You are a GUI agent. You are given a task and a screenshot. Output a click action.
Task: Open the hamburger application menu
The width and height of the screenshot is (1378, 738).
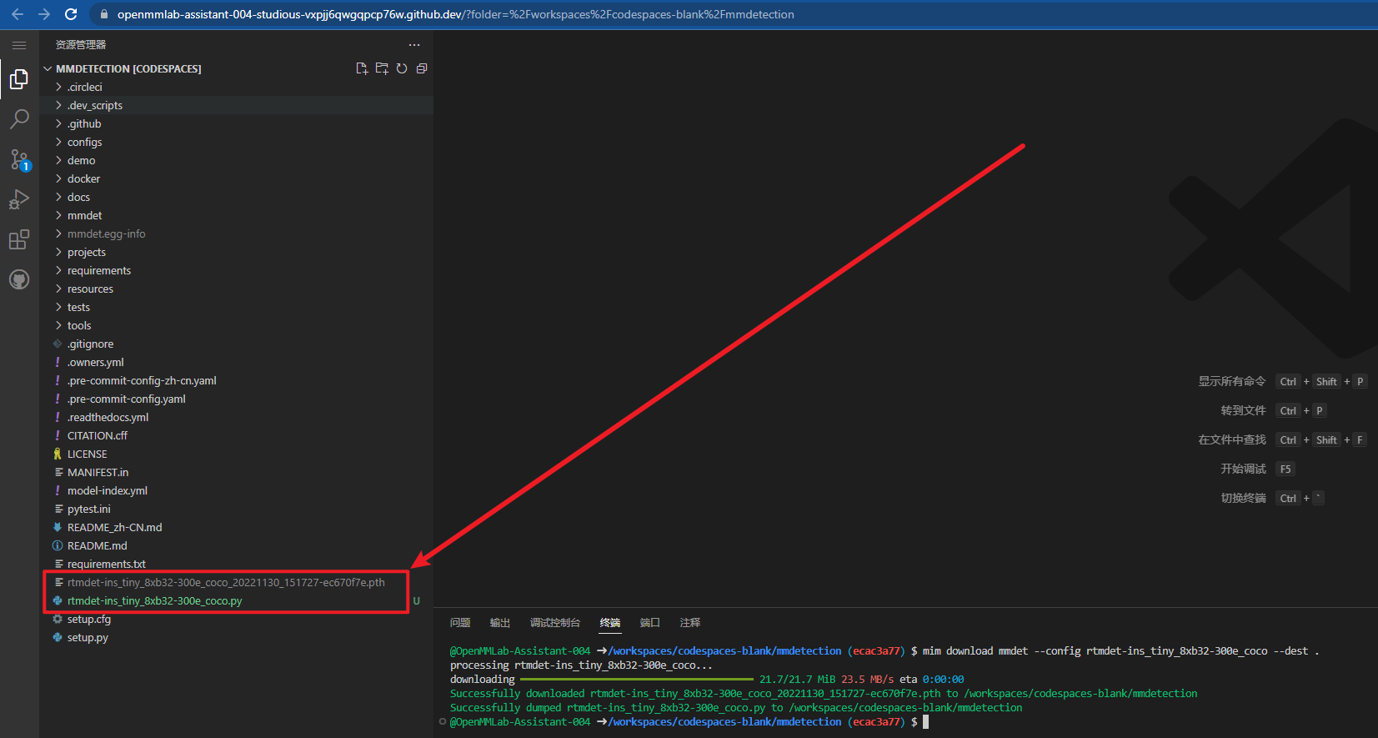[19, 45]
